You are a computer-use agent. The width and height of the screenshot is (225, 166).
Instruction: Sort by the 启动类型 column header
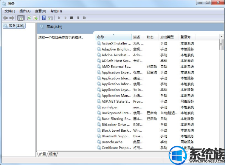(169, 37)
